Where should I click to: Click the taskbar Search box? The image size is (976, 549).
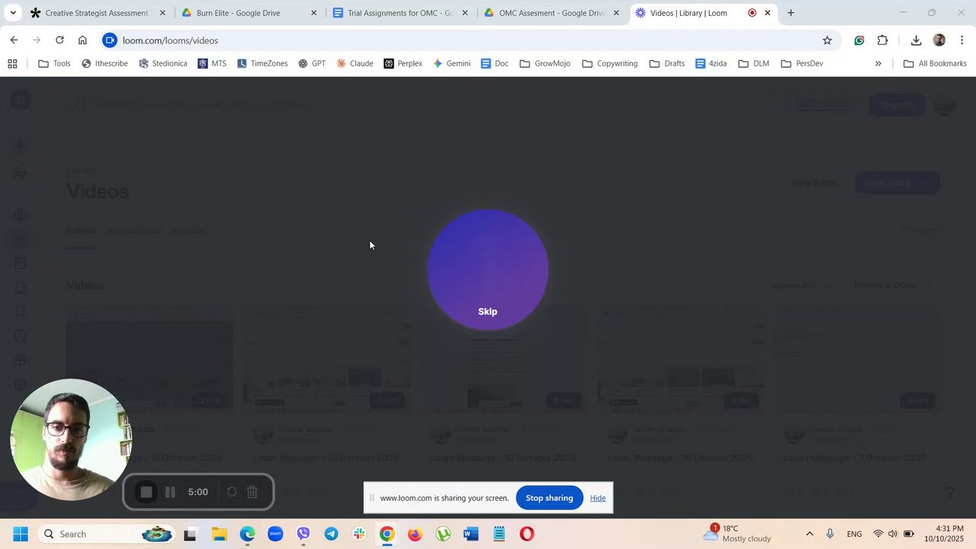pyautogui.click(x=107, y=534)
